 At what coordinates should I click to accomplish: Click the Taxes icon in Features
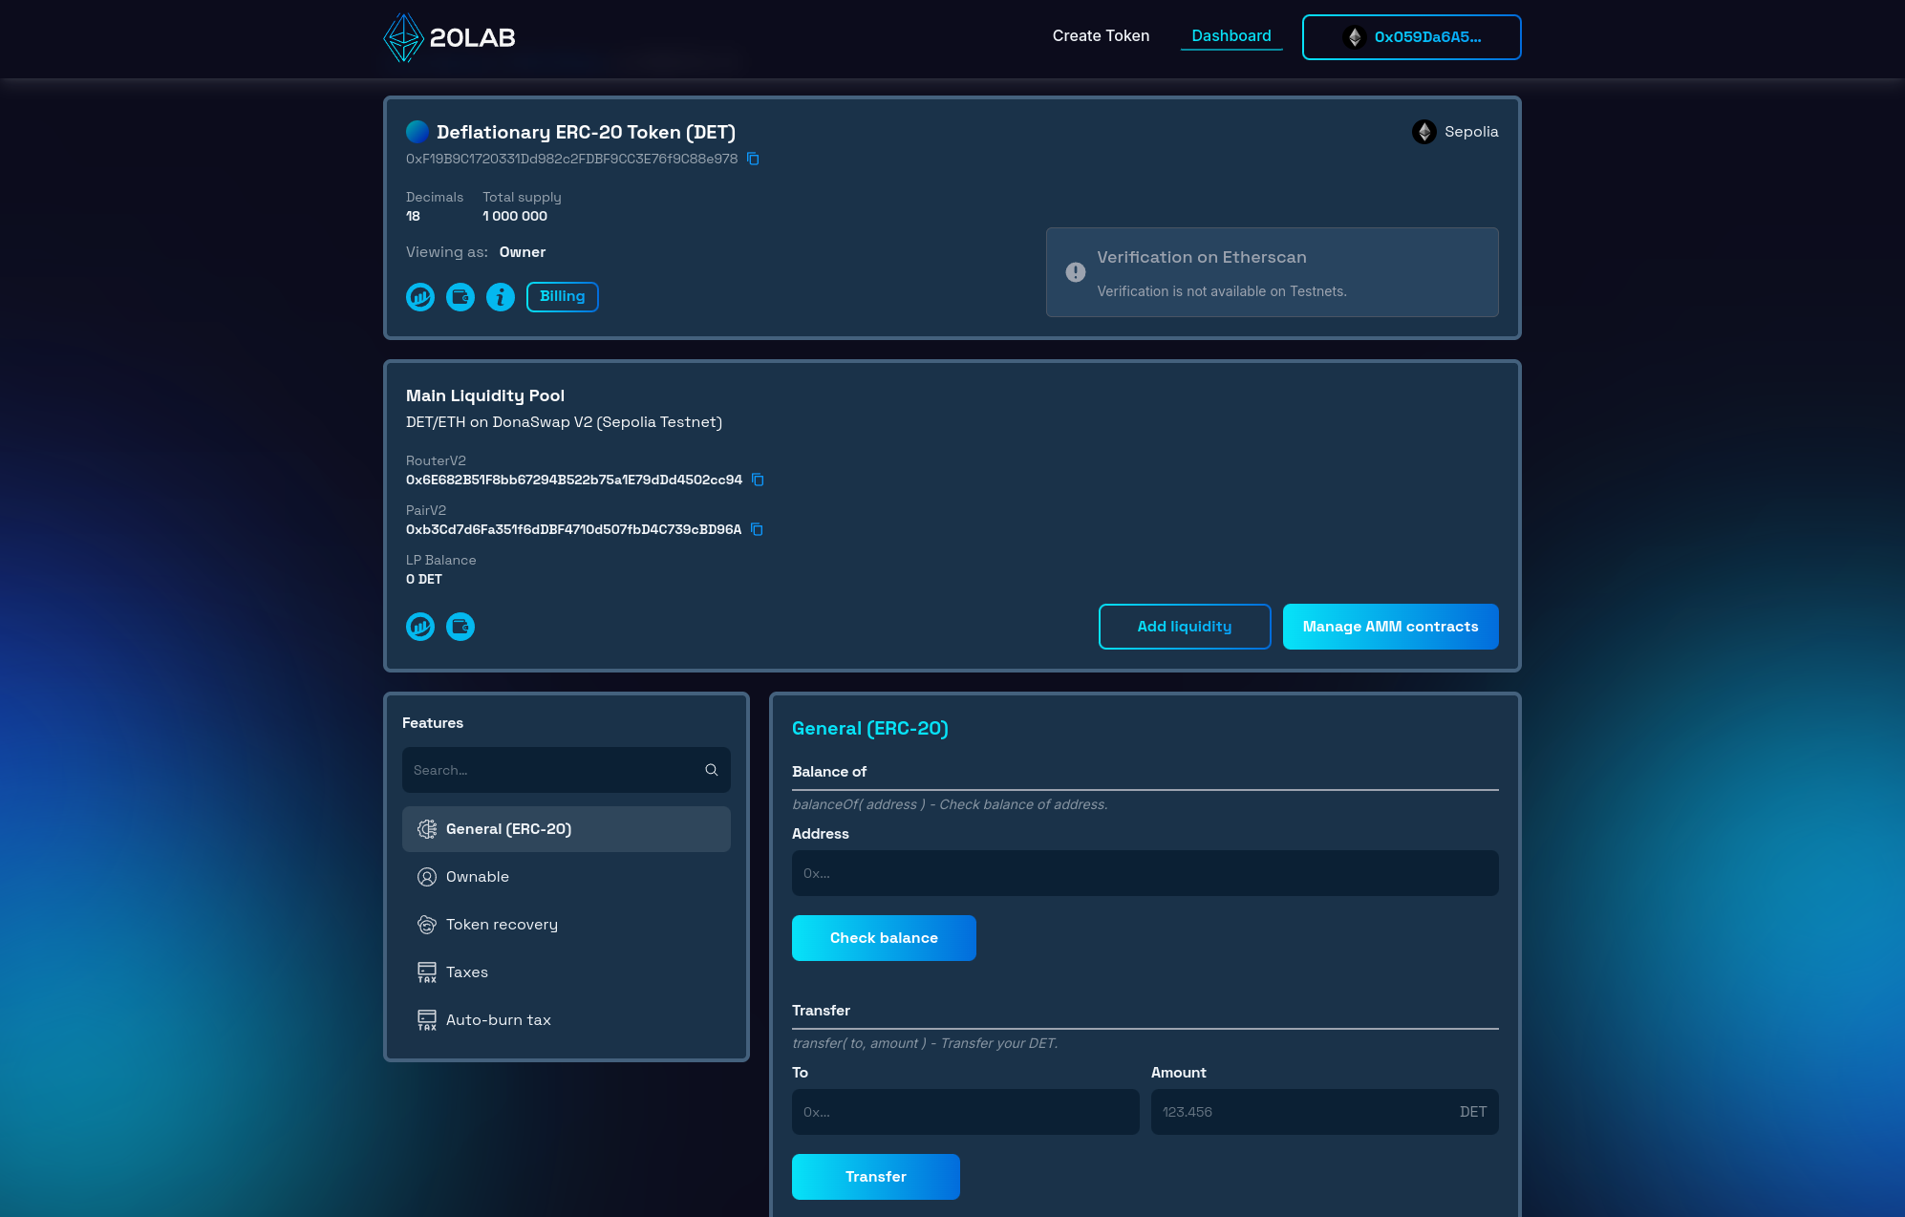pyautogui.click(x=427, y=972)
